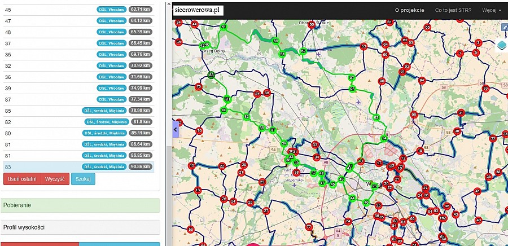This screenshot has width=508, height=246.
Task: Click the fullscreen map icon
Action: point(504,27)
